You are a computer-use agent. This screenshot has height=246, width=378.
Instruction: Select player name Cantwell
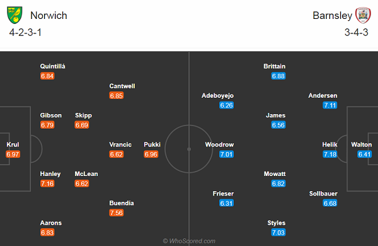click(x=122, y=86)
